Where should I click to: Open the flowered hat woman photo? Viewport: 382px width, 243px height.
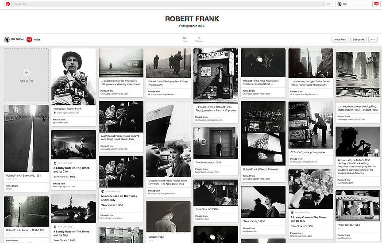311,189
